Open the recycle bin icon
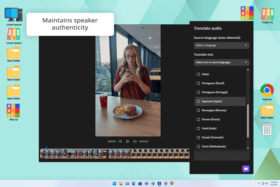 point(267,128)
